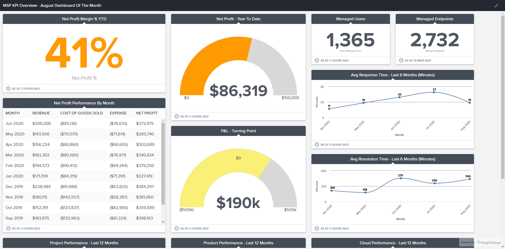505x249 pixels.
Task: Click the clock icon on Avg Response Time panel
Action: [x=317, y=144]
